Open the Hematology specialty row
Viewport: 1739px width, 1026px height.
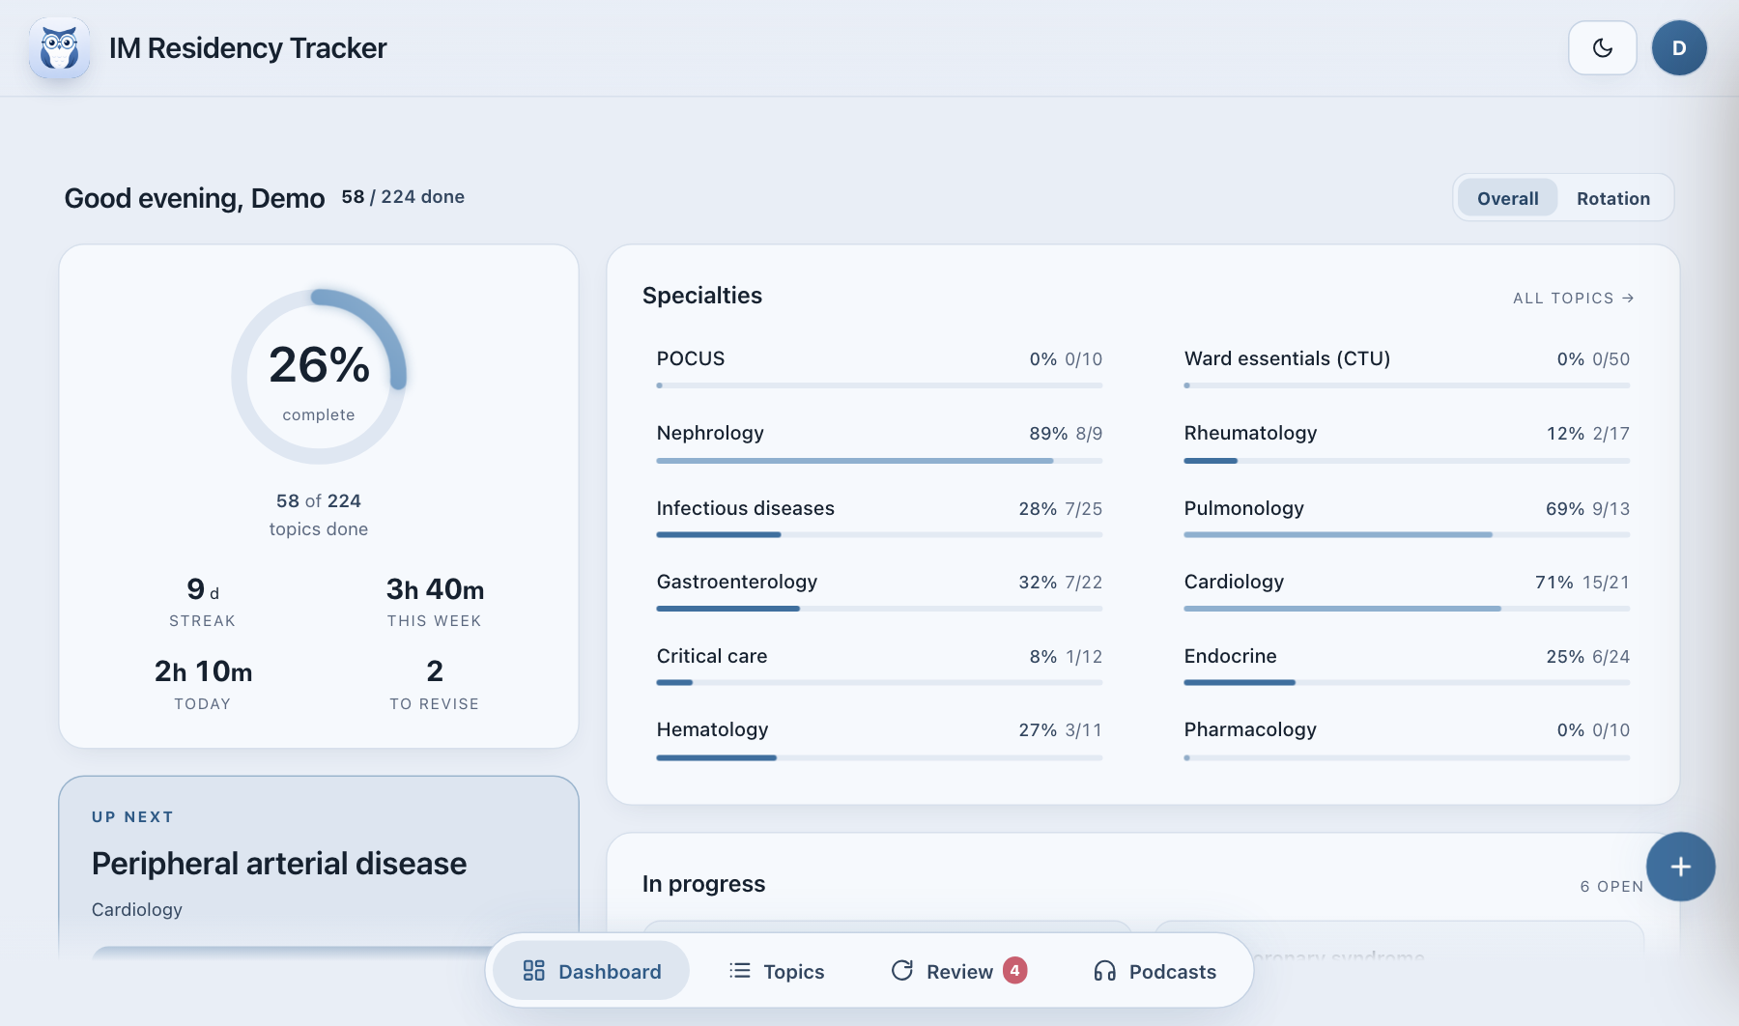879,741
